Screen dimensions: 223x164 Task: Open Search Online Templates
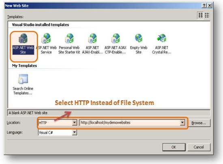click(x=23, y=85)
